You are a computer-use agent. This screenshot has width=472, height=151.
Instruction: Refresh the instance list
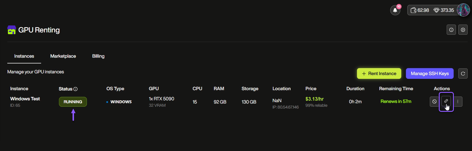coord(463,74)
